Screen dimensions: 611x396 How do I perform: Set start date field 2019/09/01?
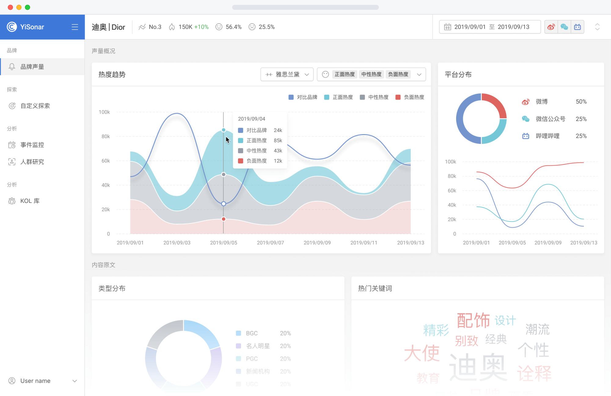coord(470,27)
